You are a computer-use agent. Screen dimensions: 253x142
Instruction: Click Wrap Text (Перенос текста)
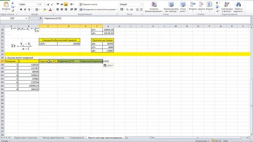pos(89,4)
